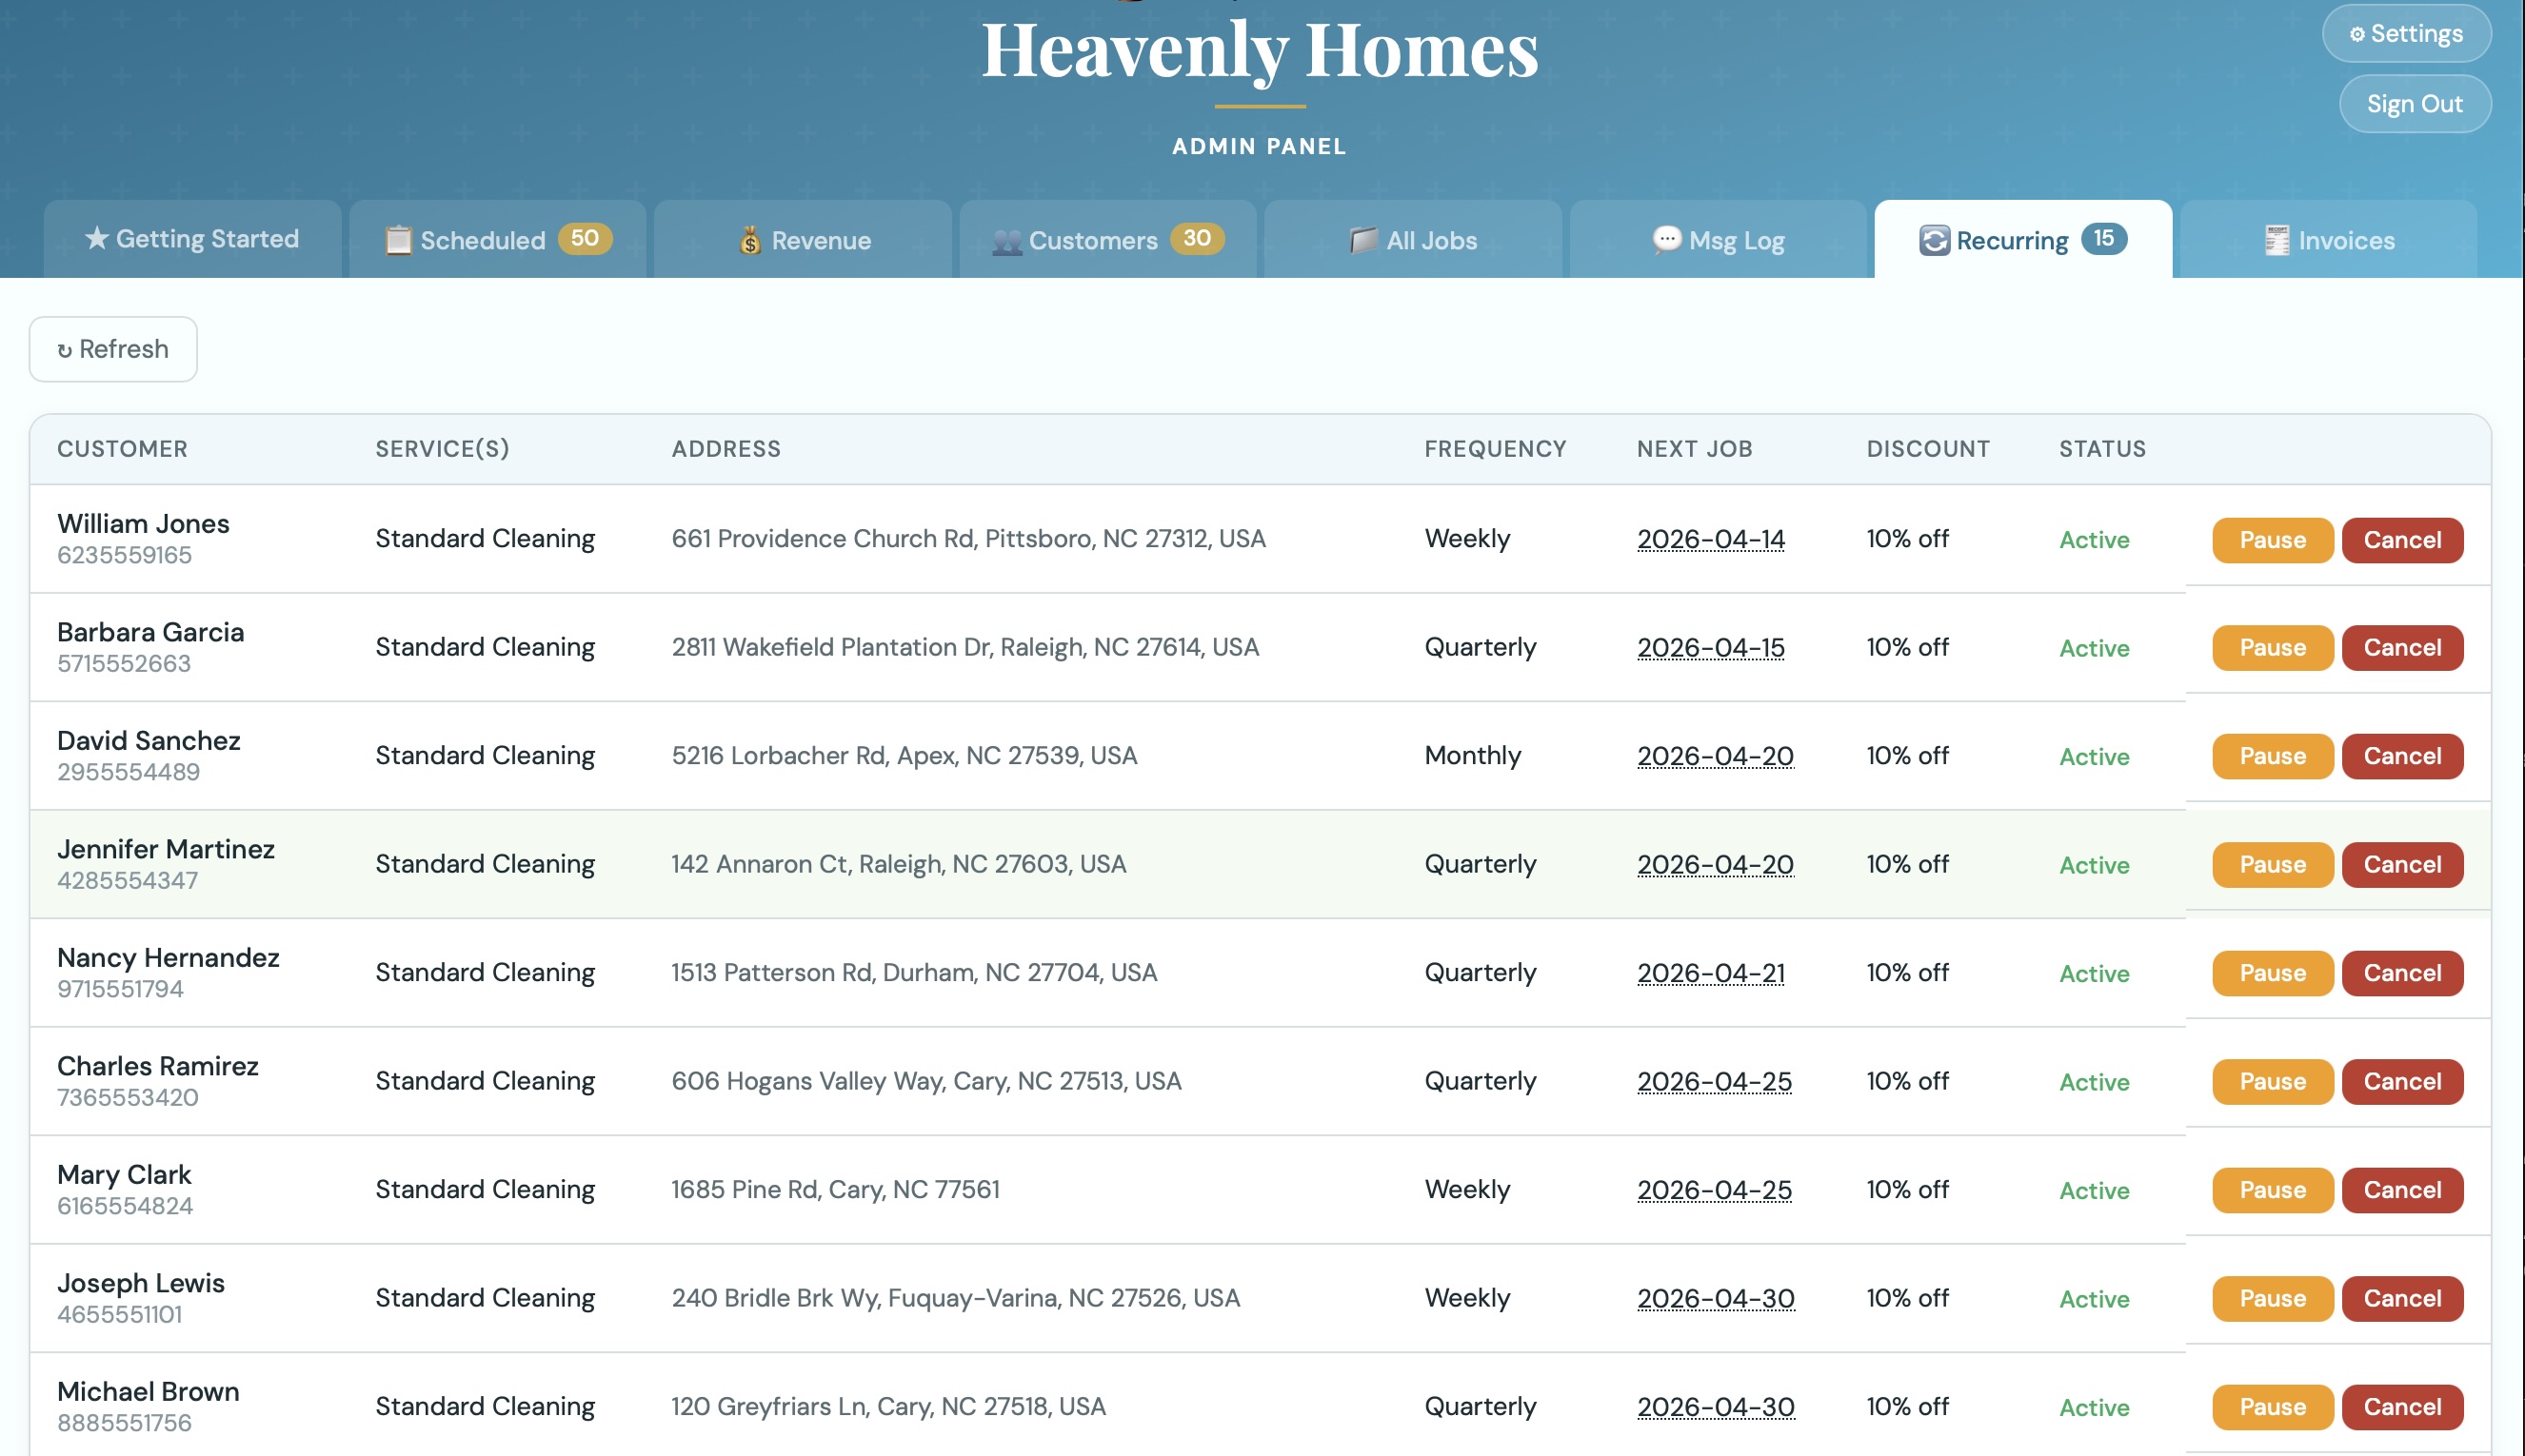The image size is (2525, 1456).
Task: Click the circular arrow icon in Refresh
Action: coord(65,349)
